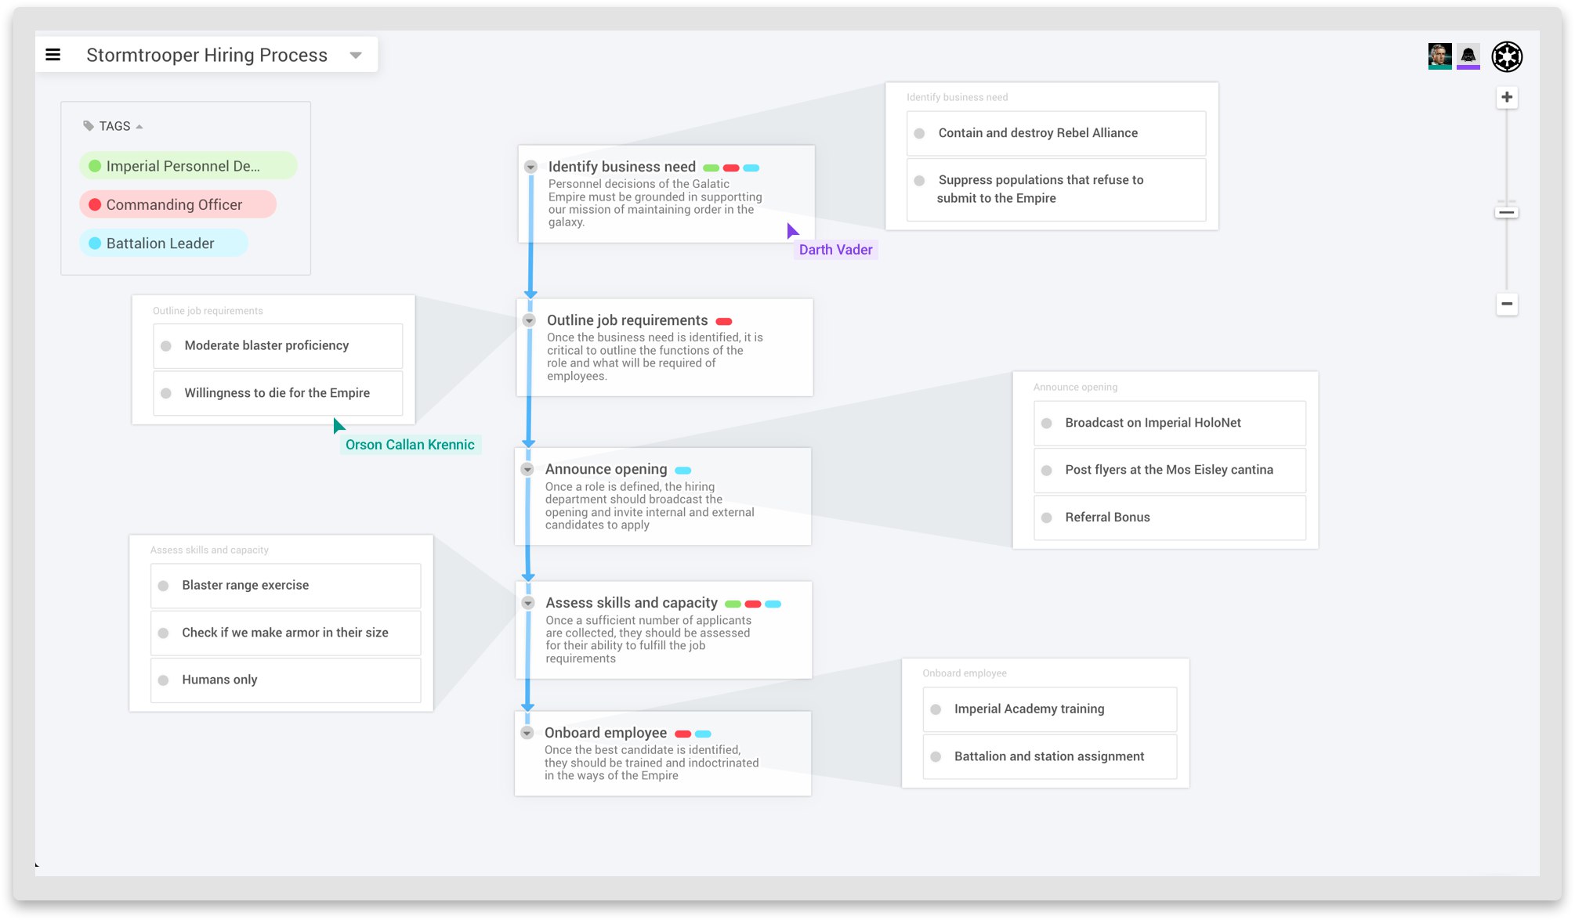Viewport: 1575px width, 920px height.
Task: Click red tag pill on Identify business need
Action: (x=731, y=168)
